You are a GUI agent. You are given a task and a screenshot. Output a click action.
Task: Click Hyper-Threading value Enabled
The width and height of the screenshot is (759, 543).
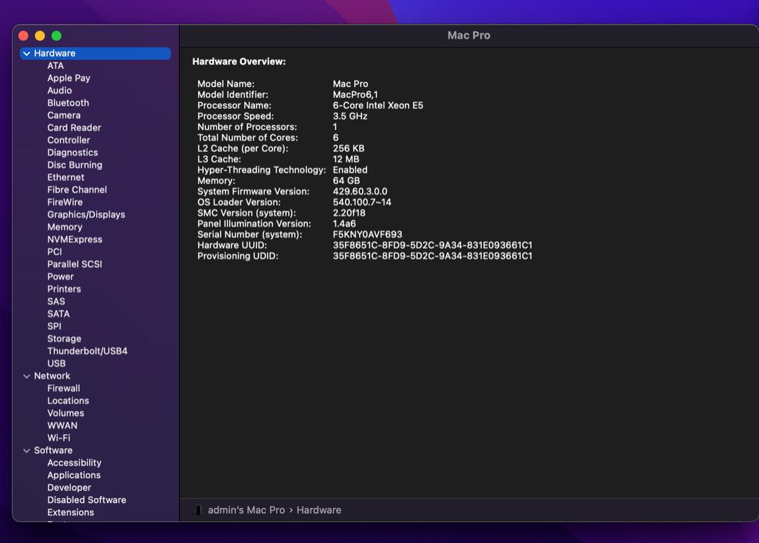[350, 170]
